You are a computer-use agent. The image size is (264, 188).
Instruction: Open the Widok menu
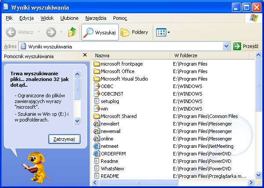coord(47,18)
